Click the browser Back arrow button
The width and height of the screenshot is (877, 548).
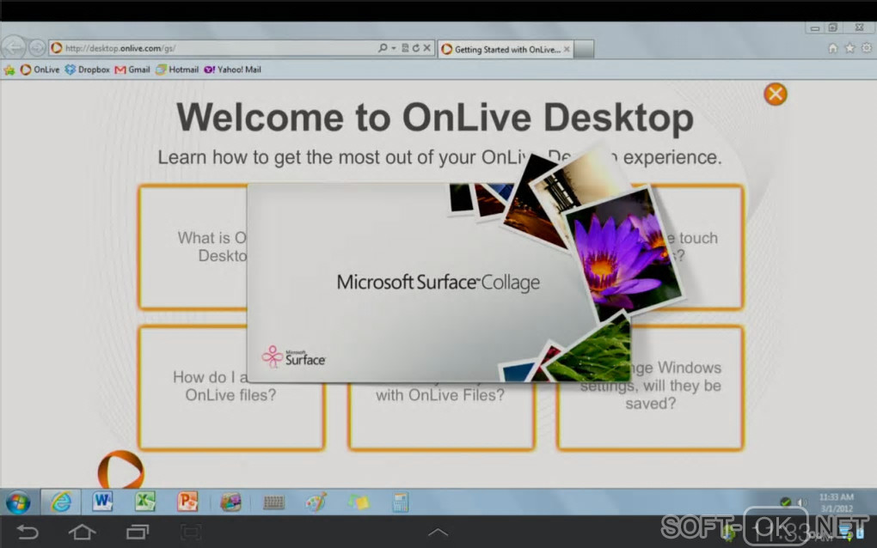point(14,47)
